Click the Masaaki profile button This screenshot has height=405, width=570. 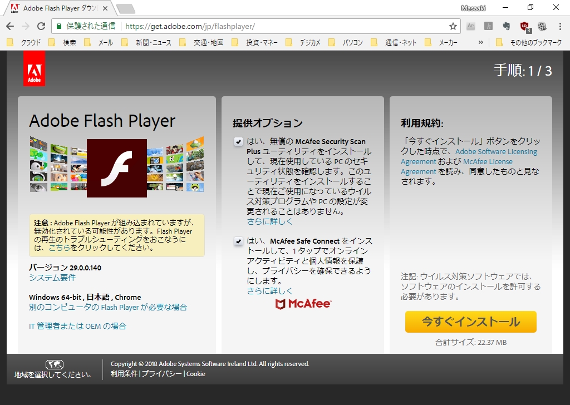[x=473, y=8]
